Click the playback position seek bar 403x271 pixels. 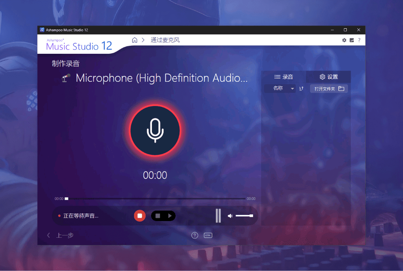[155, 199]
